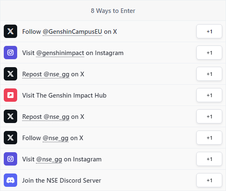Click the X icon of the first Repost @nse_gg entry
The image size is (226, 191).
(10, 74)
